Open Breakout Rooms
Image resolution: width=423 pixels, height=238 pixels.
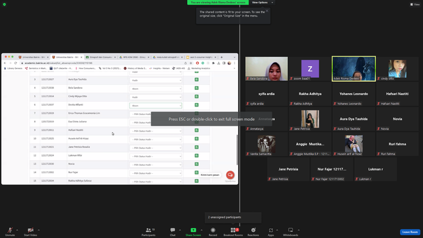(x=233, y=231)
